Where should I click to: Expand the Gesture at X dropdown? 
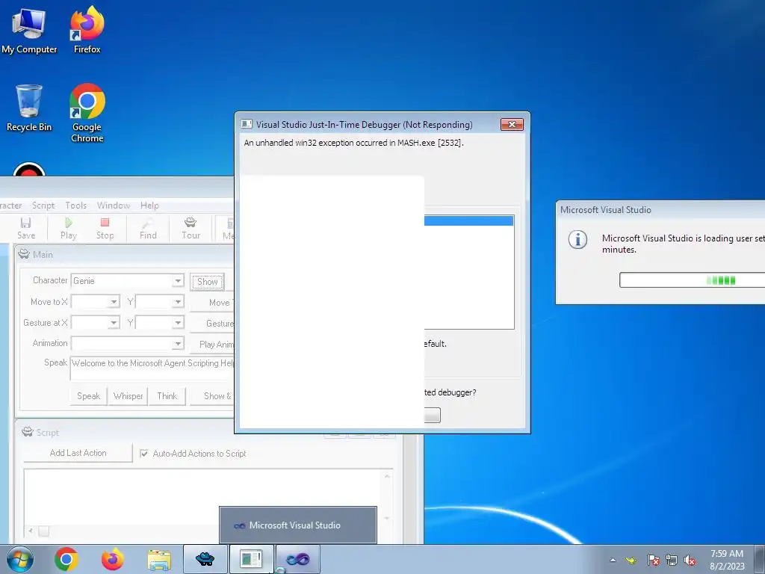(114, 323)
